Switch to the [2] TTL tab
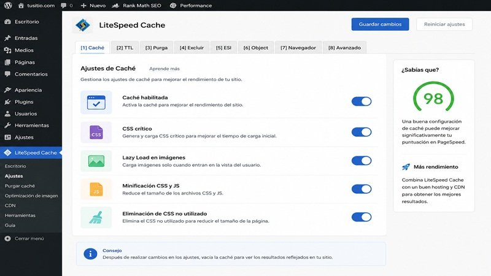Screen dimensions: 491x276 125,48
